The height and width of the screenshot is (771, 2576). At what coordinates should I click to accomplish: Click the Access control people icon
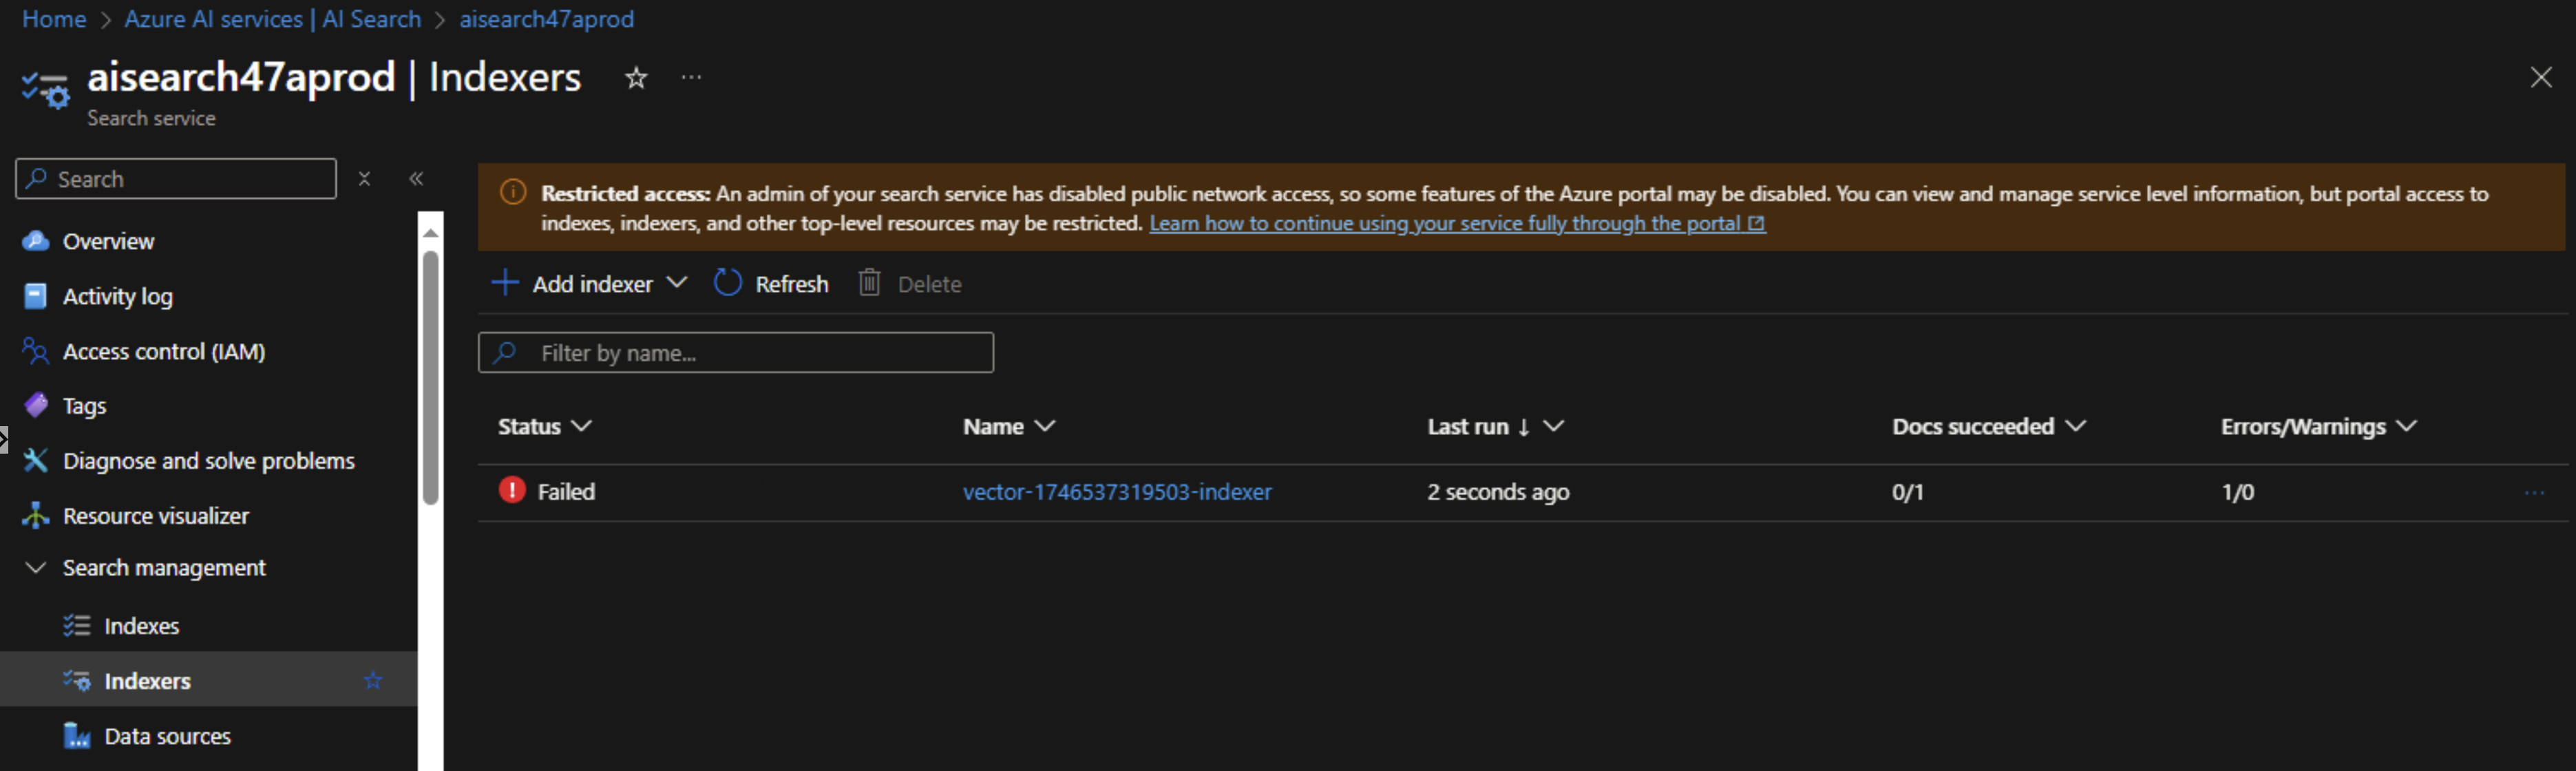[35, 351]
